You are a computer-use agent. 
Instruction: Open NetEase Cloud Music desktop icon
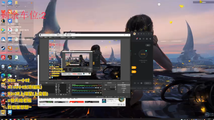point(3,58)
